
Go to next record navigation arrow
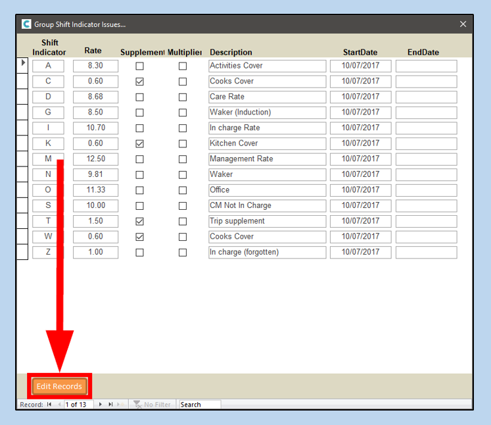pyautogui.click(x=101, y=405)
